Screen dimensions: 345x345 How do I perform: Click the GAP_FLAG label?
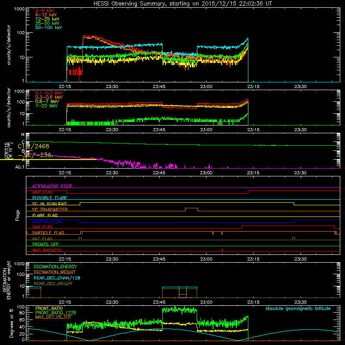(x=42, y=192)
